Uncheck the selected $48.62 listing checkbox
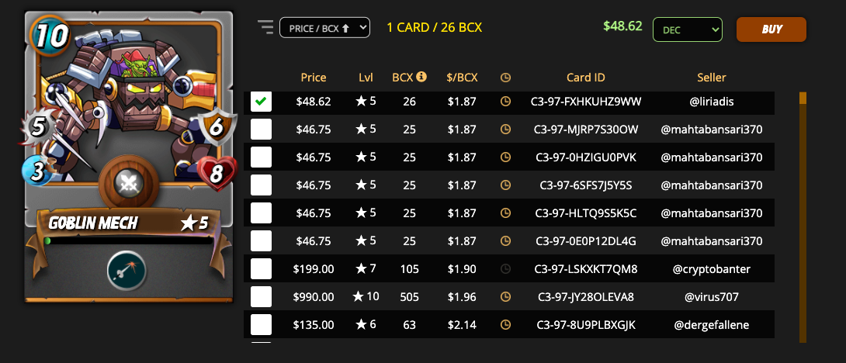The height and width of the screenshot is (363, 846). pos(261,102)
